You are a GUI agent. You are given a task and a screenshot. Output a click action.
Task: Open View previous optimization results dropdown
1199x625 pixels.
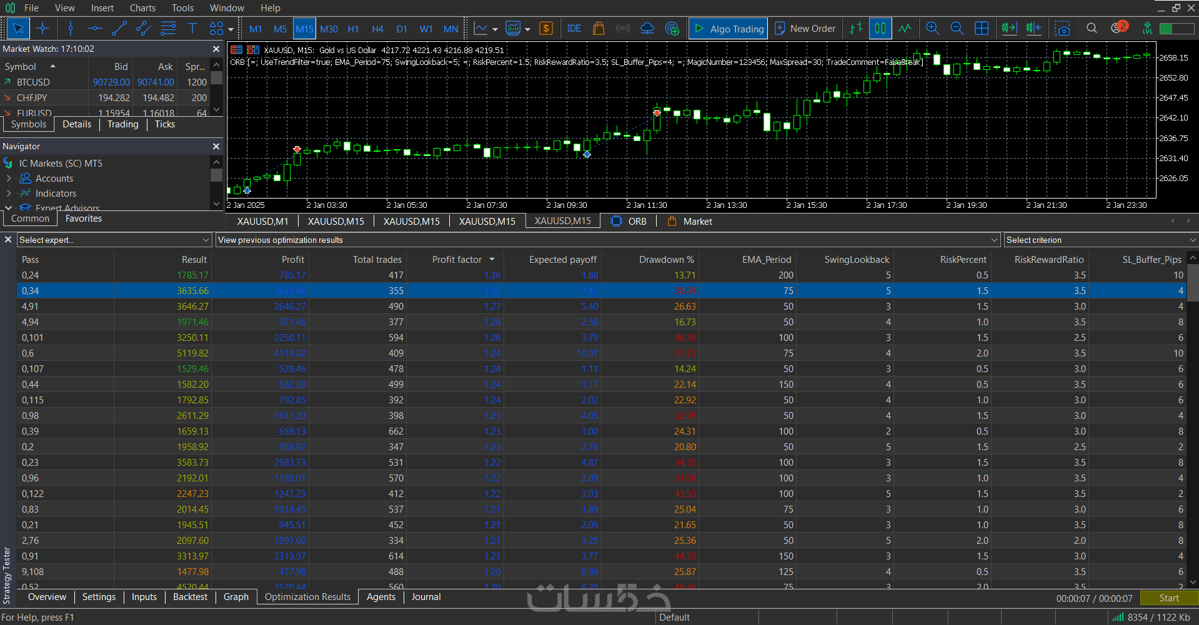click(x=607, y=240)
